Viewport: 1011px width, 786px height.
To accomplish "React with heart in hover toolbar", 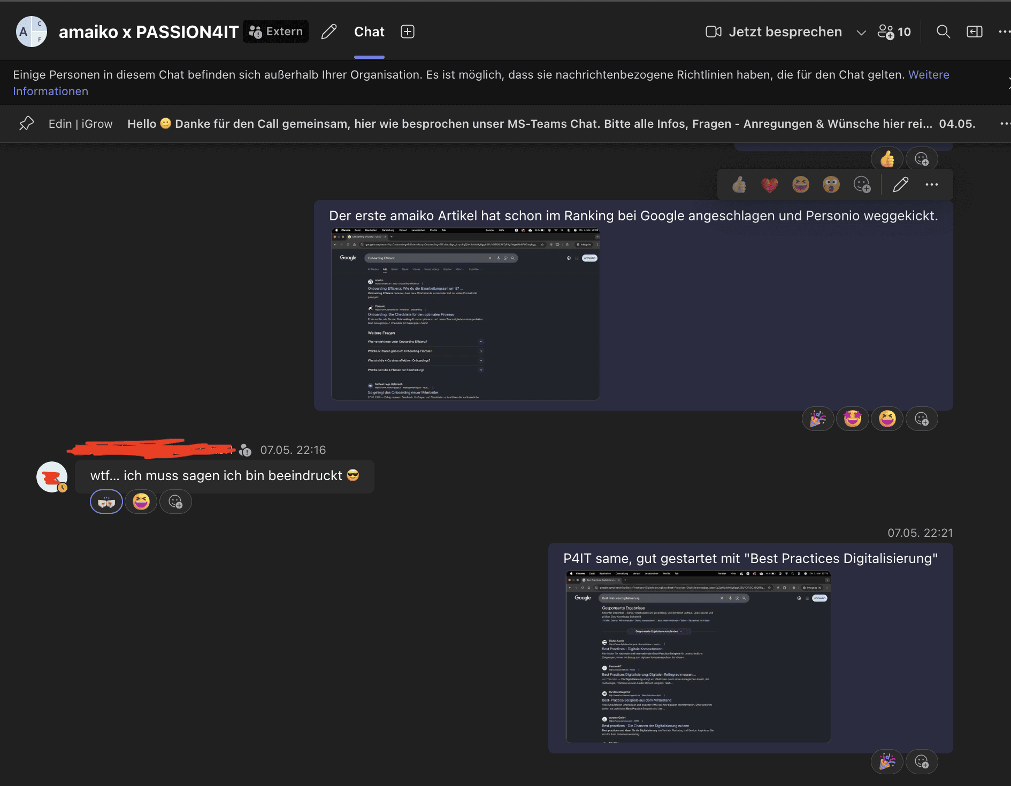I will tap(770, 184).
